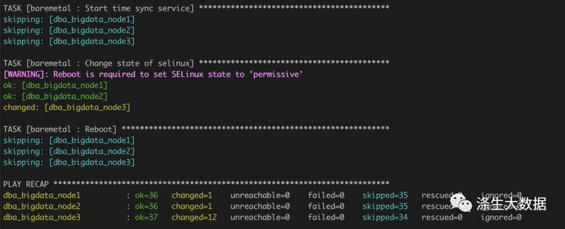Viewport: 565px width, 229px height.
Task: Click the 涤生大数据 watermark text
Action: coord(511,203)
